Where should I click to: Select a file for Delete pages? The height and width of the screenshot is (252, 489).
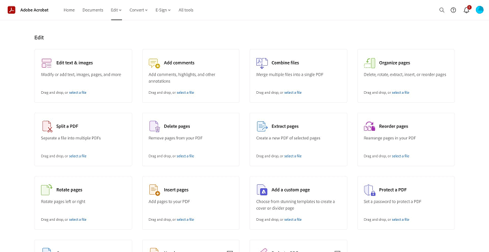tap(185, 156)
